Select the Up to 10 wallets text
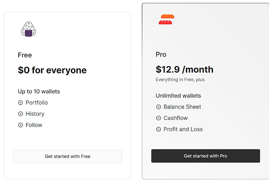269x182 pixels. (39, 92)
